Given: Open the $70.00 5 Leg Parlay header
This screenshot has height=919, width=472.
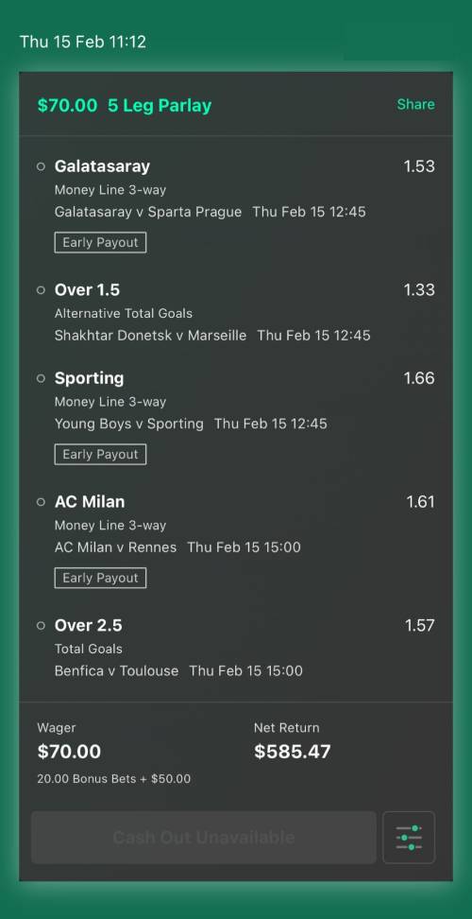Looking at the screenshot, I should coord(125,106).
